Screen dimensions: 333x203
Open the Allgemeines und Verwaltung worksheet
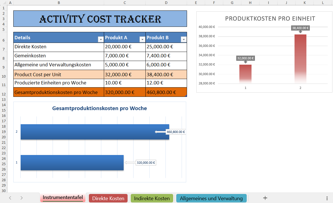pyautogui.click(x=211, y=198)
